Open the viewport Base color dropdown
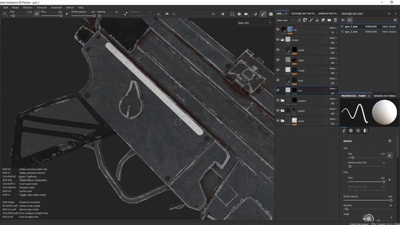This screenshot has width=400, height=225. tap(254, 22)
